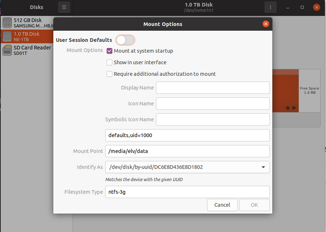Toggle User Session Defaults switch
Viewport: 326px width, 232px height.
(125, 40)
